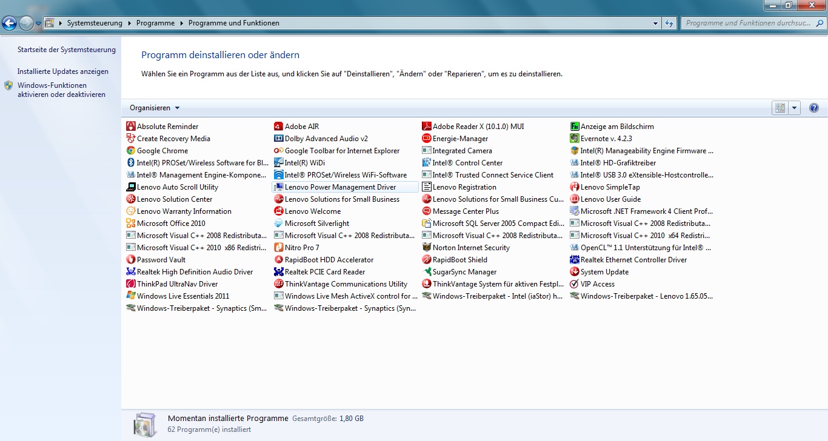The height and width of the screenshot is (441, 828).
Task: Select the "RapidBoot Shield" entry
Action: 455,260
